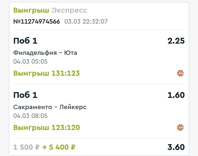Click the 5 400 ₽ payout amount

(62, 147)
